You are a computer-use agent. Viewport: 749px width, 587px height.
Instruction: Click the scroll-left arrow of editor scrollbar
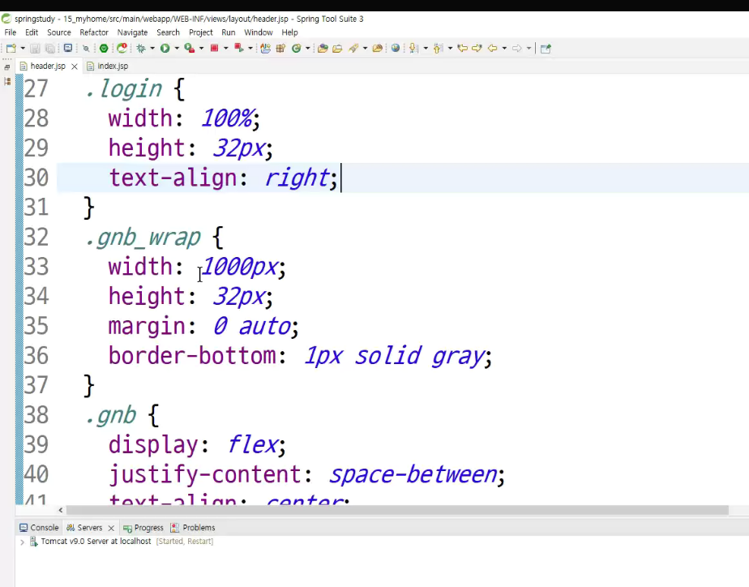[61, 510]
